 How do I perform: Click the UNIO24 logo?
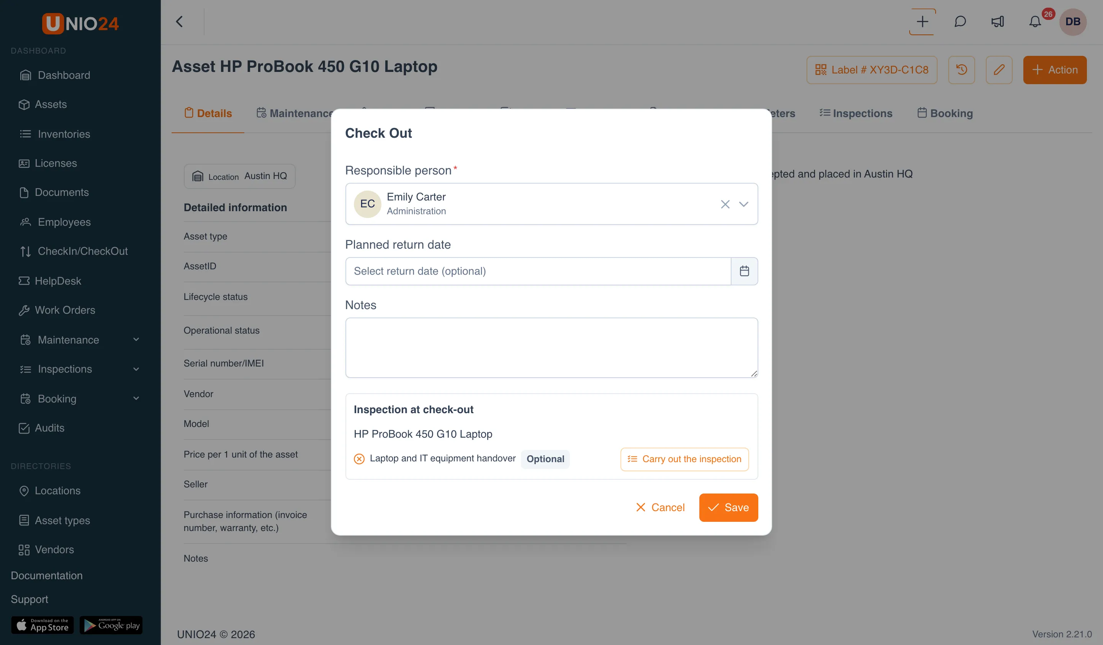pyautogui.click(x=80, y=23)
